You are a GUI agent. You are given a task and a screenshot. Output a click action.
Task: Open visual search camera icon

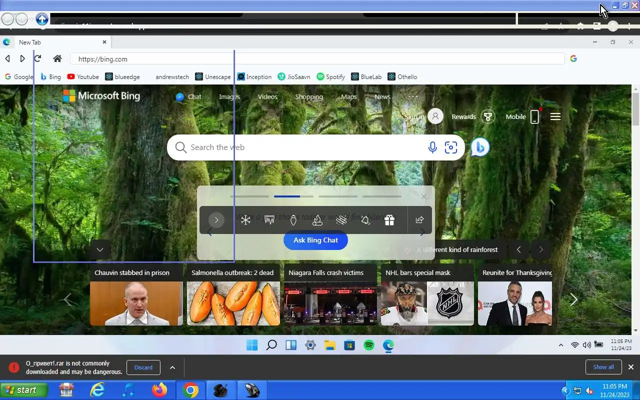click(x=451, y=147)
